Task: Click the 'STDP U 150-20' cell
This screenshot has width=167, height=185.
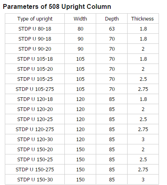Action: click(x=35, y=149)
